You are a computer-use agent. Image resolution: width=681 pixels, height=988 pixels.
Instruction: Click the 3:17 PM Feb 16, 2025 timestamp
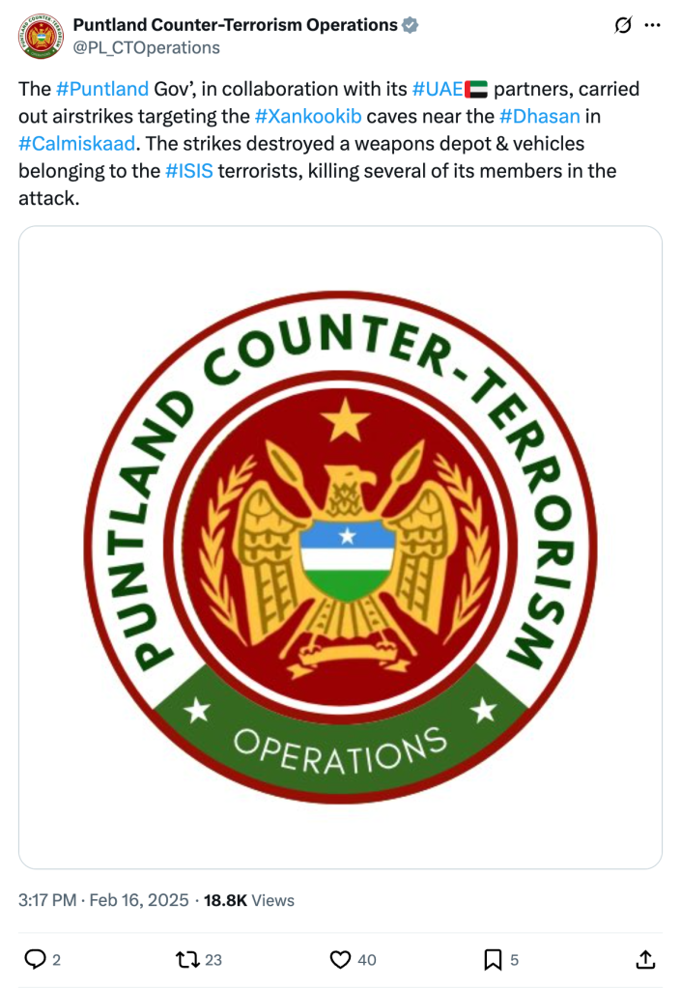click(x=103, y=900)
